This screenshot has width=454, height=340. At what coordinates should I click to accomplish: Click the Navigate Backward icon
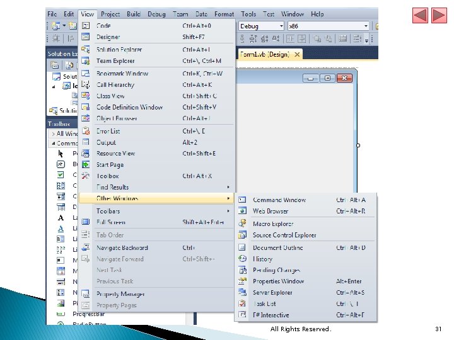[86, 247]
